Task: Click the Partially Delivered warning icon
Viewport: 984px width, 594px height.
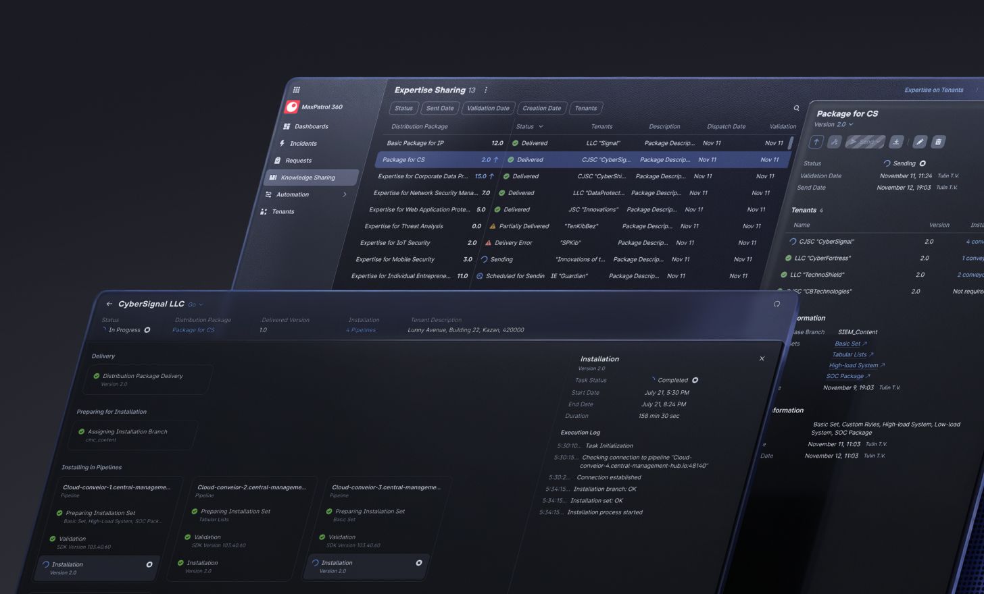Action: coord(493,226)
